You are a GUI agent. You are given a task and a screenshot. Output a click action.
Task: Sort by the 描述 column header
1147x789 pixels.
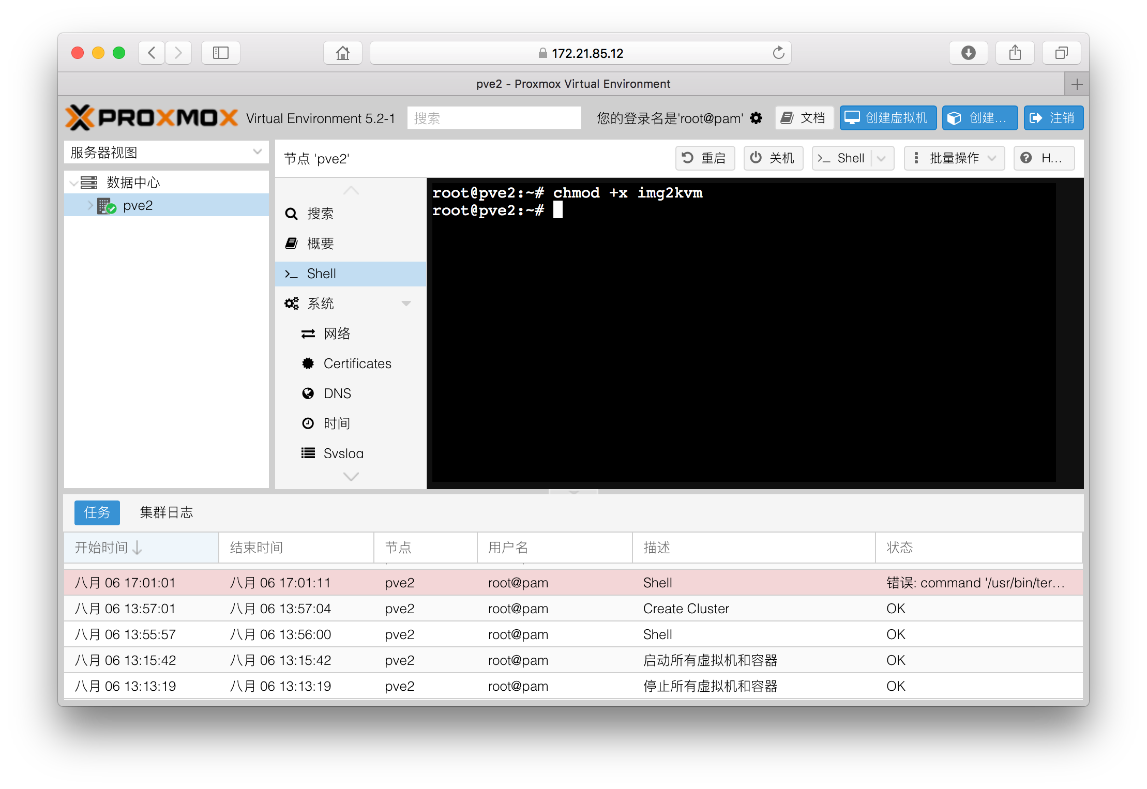point(754,548)
